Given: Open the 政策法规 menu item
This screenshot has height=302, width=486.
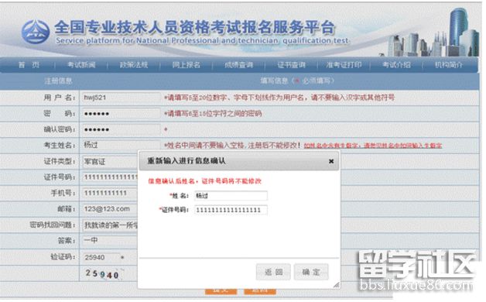Looking at the screenshot, I should (134, 65).
